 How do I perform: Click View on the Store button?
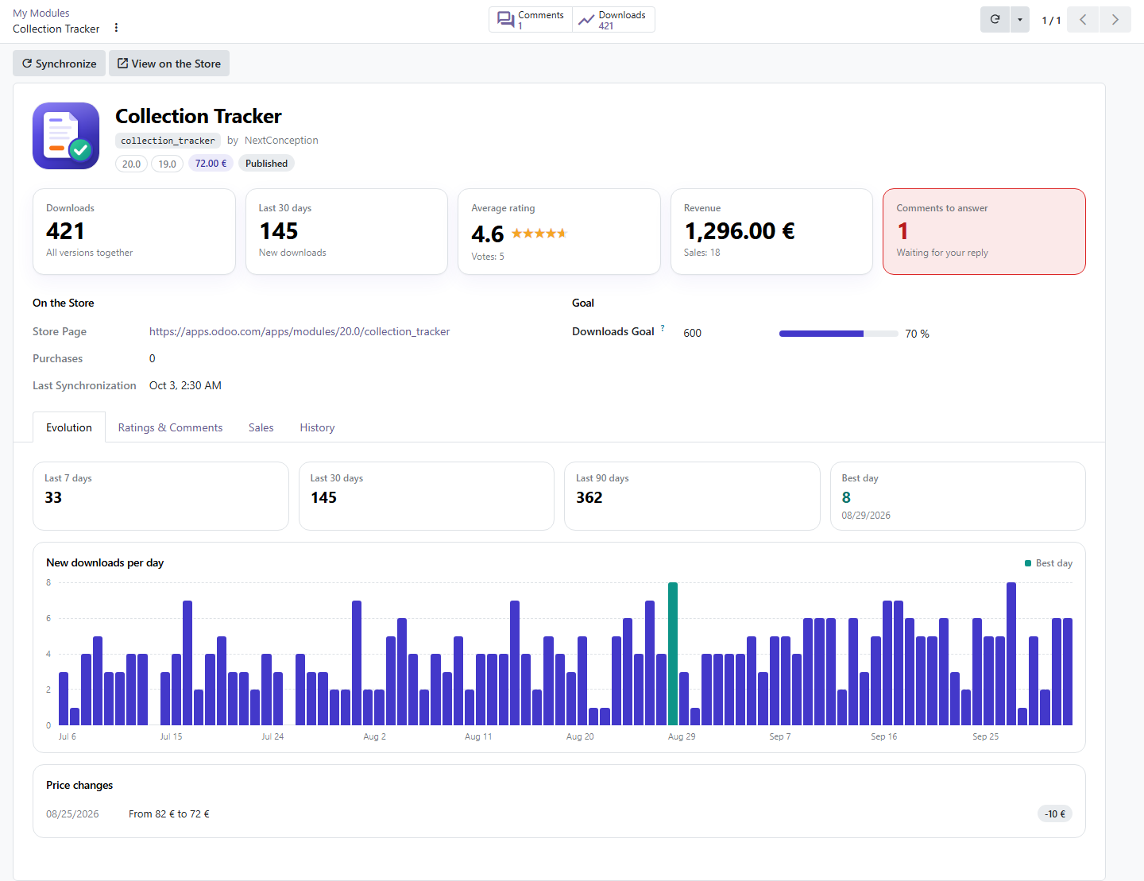pyautogui.click(x=169, y=64)
